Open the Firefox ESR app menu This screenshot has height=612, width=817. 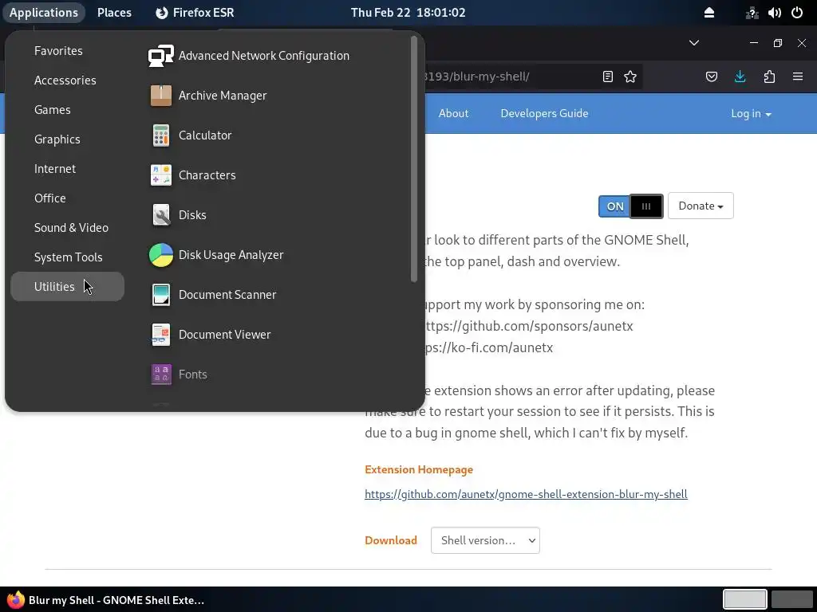[195, 13]
